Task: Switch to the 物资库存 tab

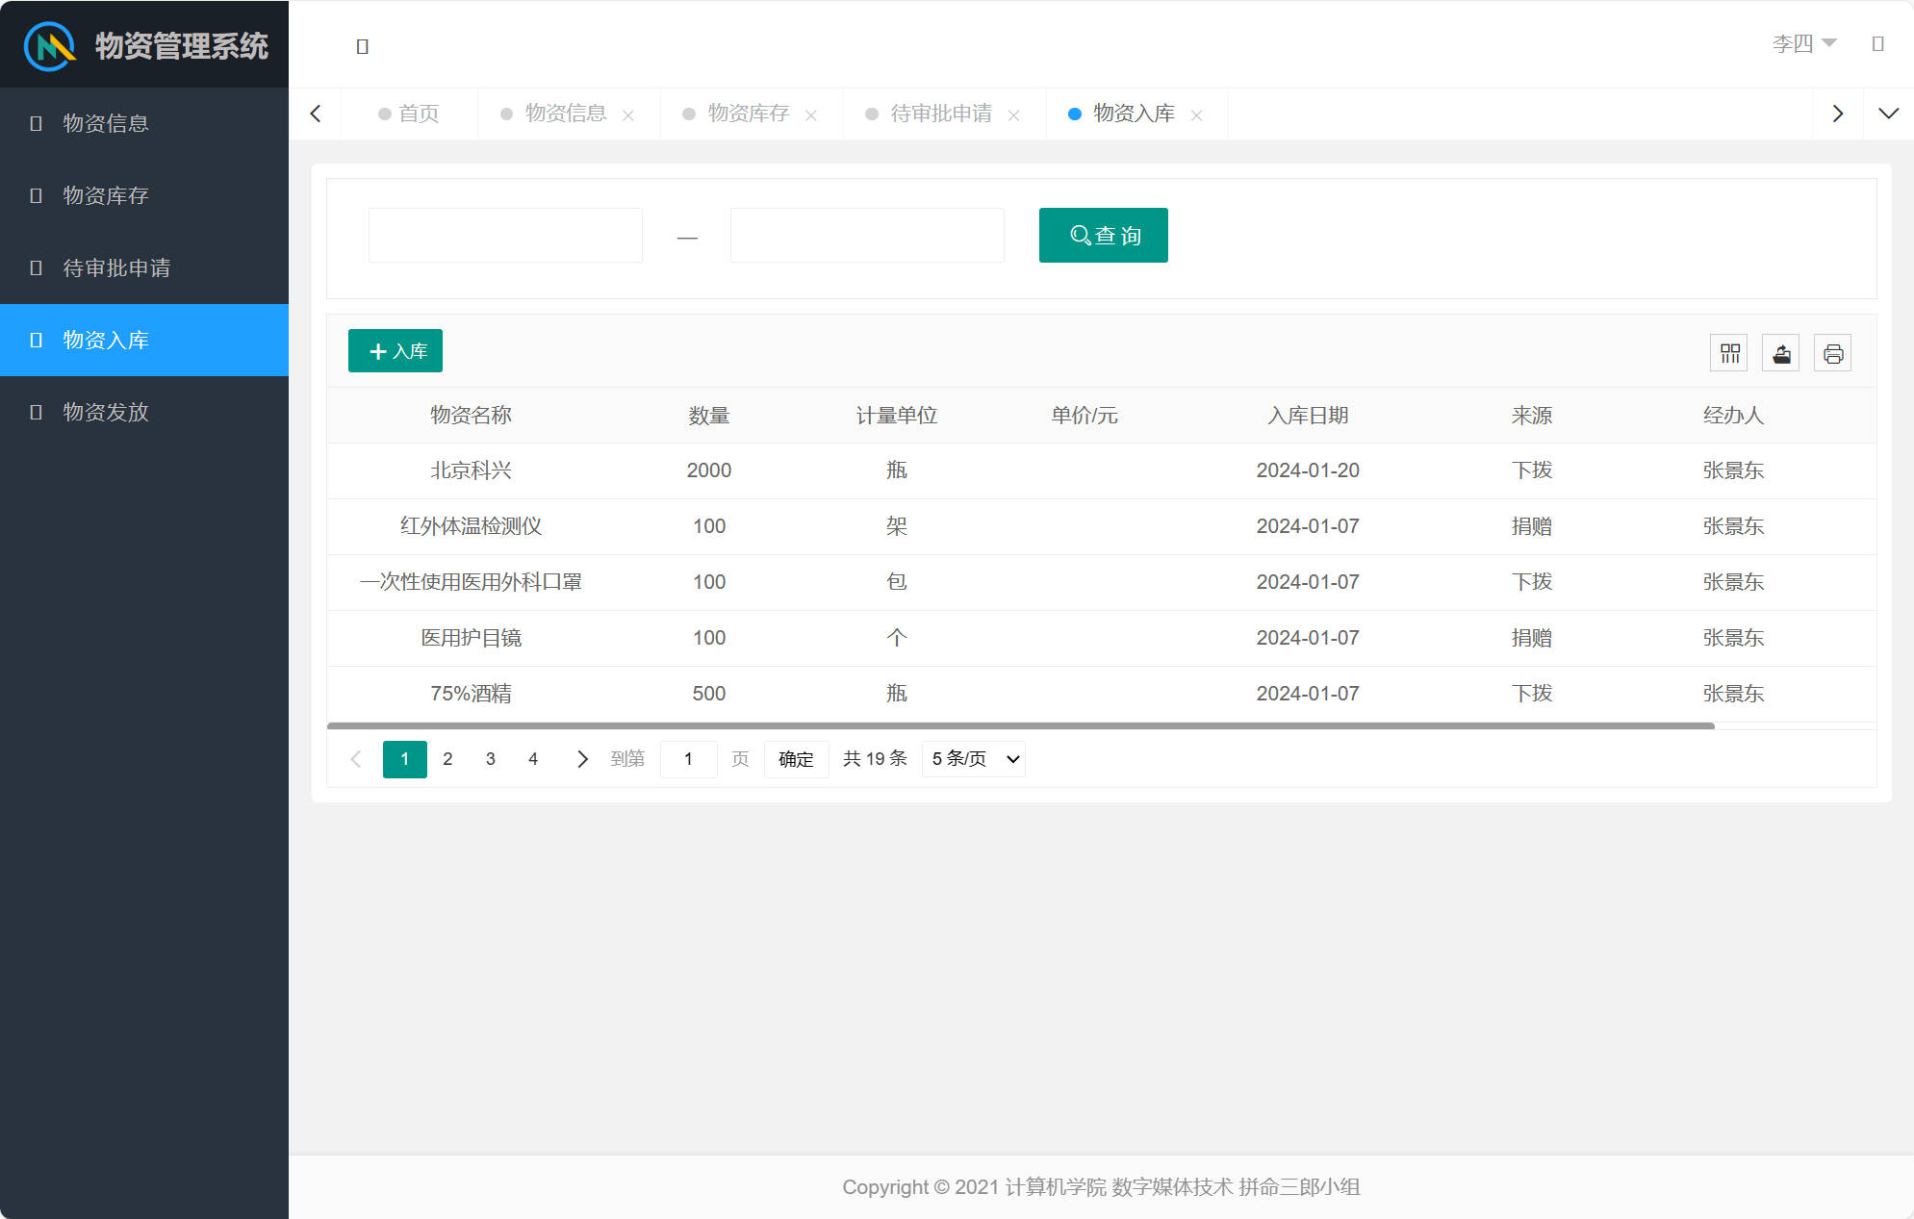Action: pos(748,113)
